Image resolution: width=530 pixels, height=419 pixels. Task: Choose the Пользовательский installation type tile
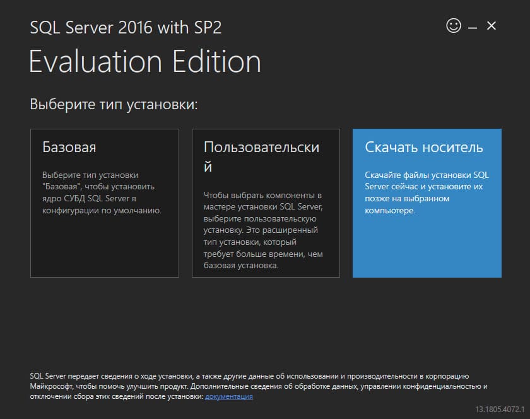point(266,203)
